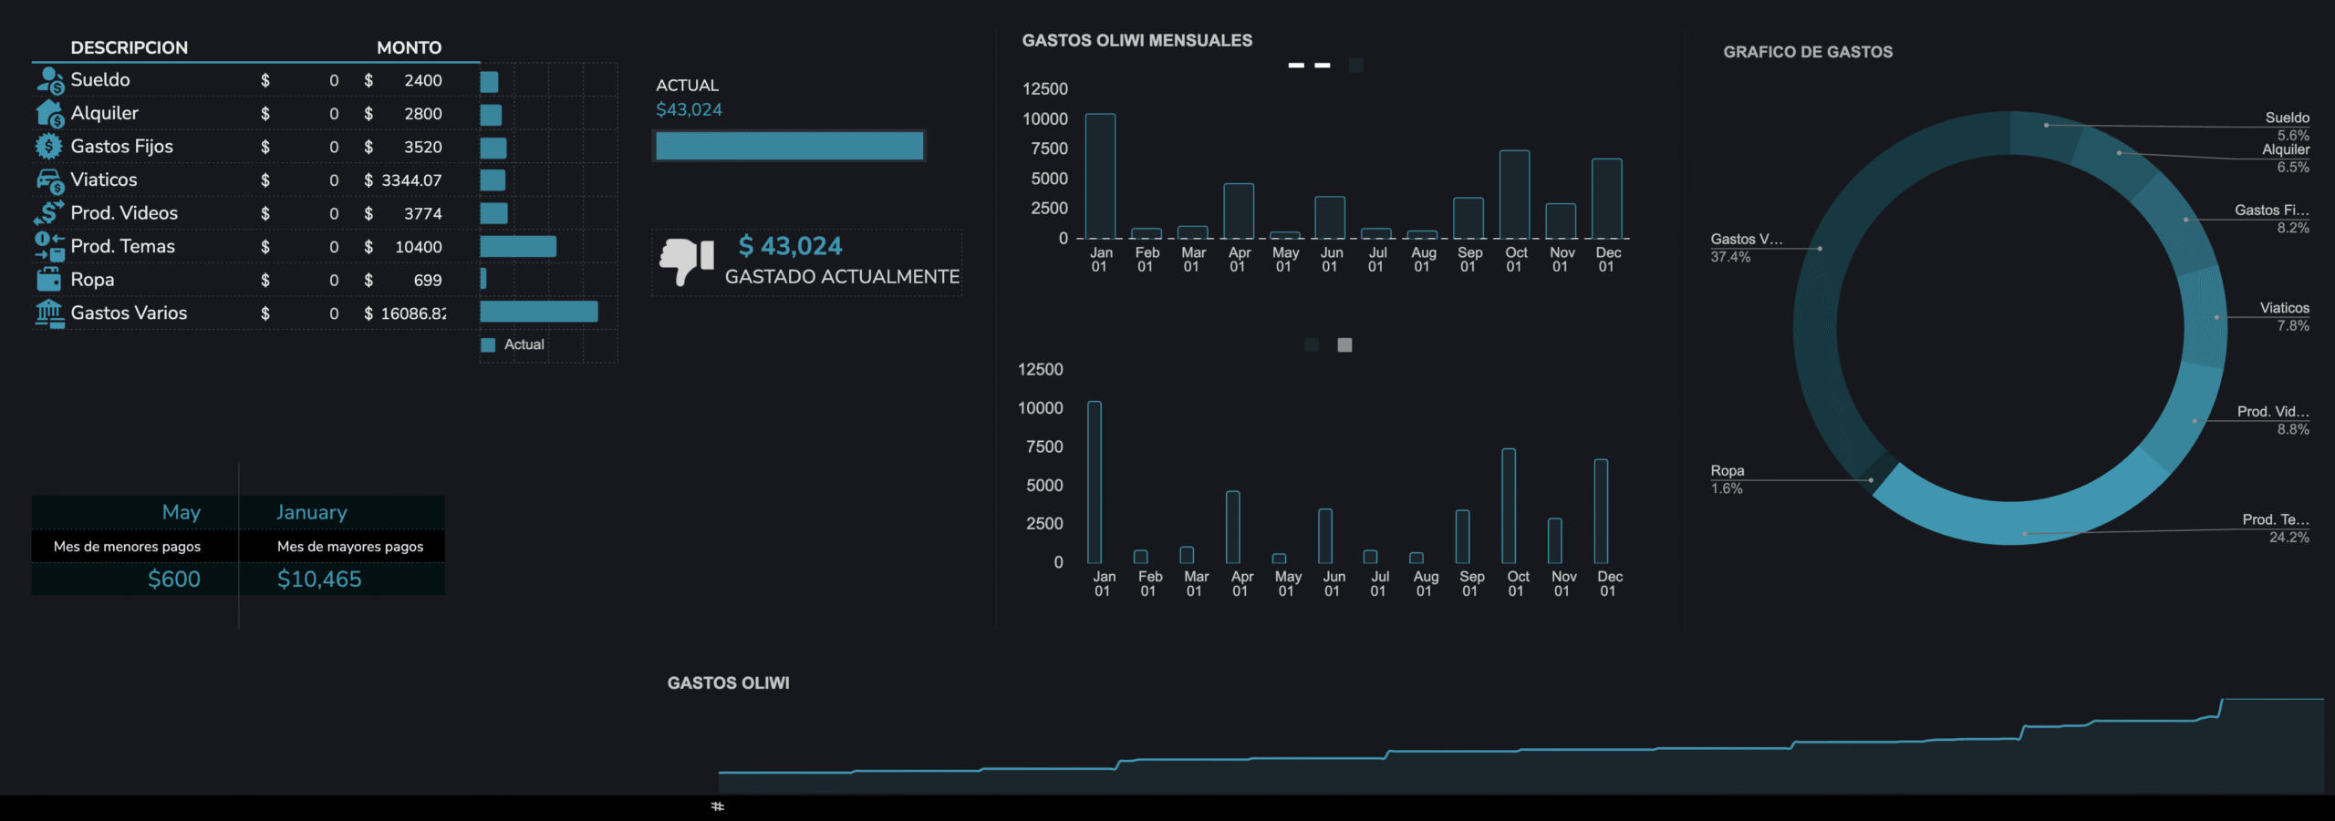Image resolution: width=2335 pixels, height=821 pixels.
Task: Click the GASTOS OLIWI MENSUALES chart title
Action: (1137, 40)
